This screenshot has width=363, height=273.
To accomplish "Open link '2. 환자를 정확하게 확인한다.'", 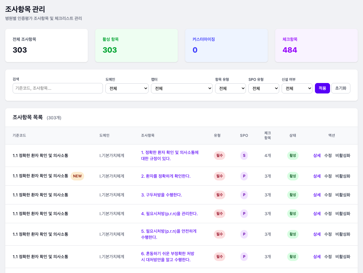I will pyautogui.click(x=166, y=176).
